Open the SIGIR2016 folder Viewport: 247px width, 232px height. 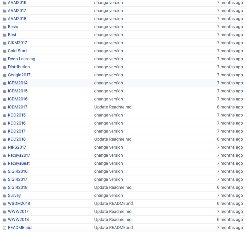(x=18, y=171)
